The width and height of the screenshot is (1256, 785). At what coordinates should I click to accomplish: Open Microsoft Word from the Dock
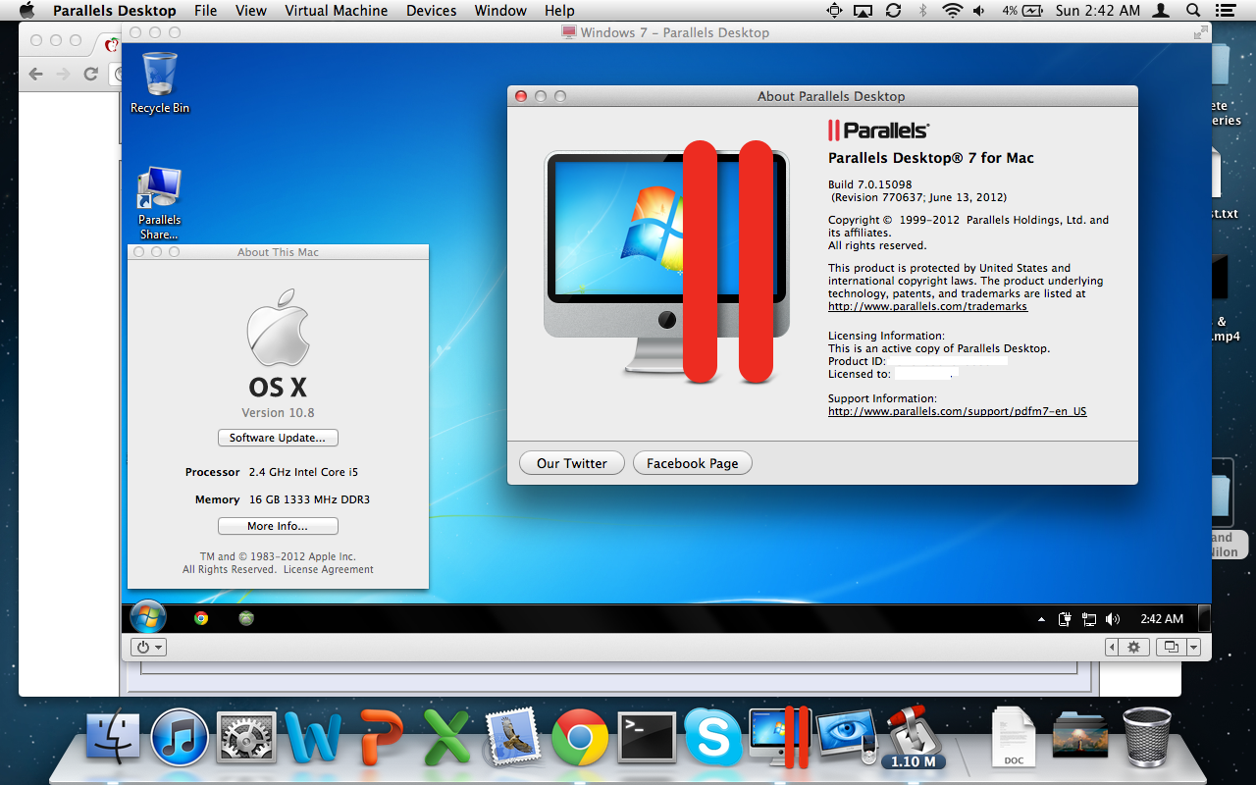(x=313, y=738)
